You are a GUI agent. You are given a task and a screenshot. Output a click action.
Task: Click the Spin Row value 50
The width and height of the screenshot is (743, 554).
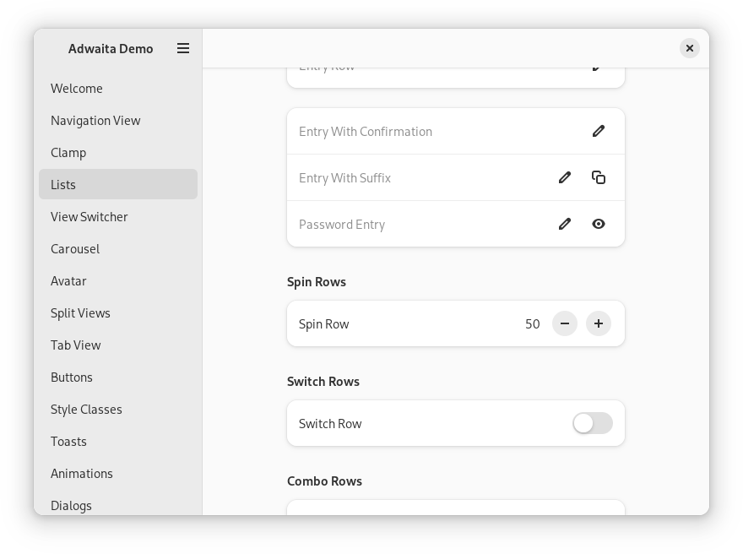coord(532,324)
